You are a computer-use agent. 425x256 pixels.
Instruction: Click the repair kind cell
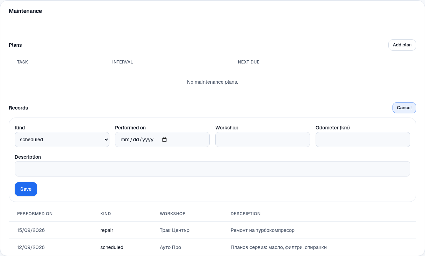[107, 230]
